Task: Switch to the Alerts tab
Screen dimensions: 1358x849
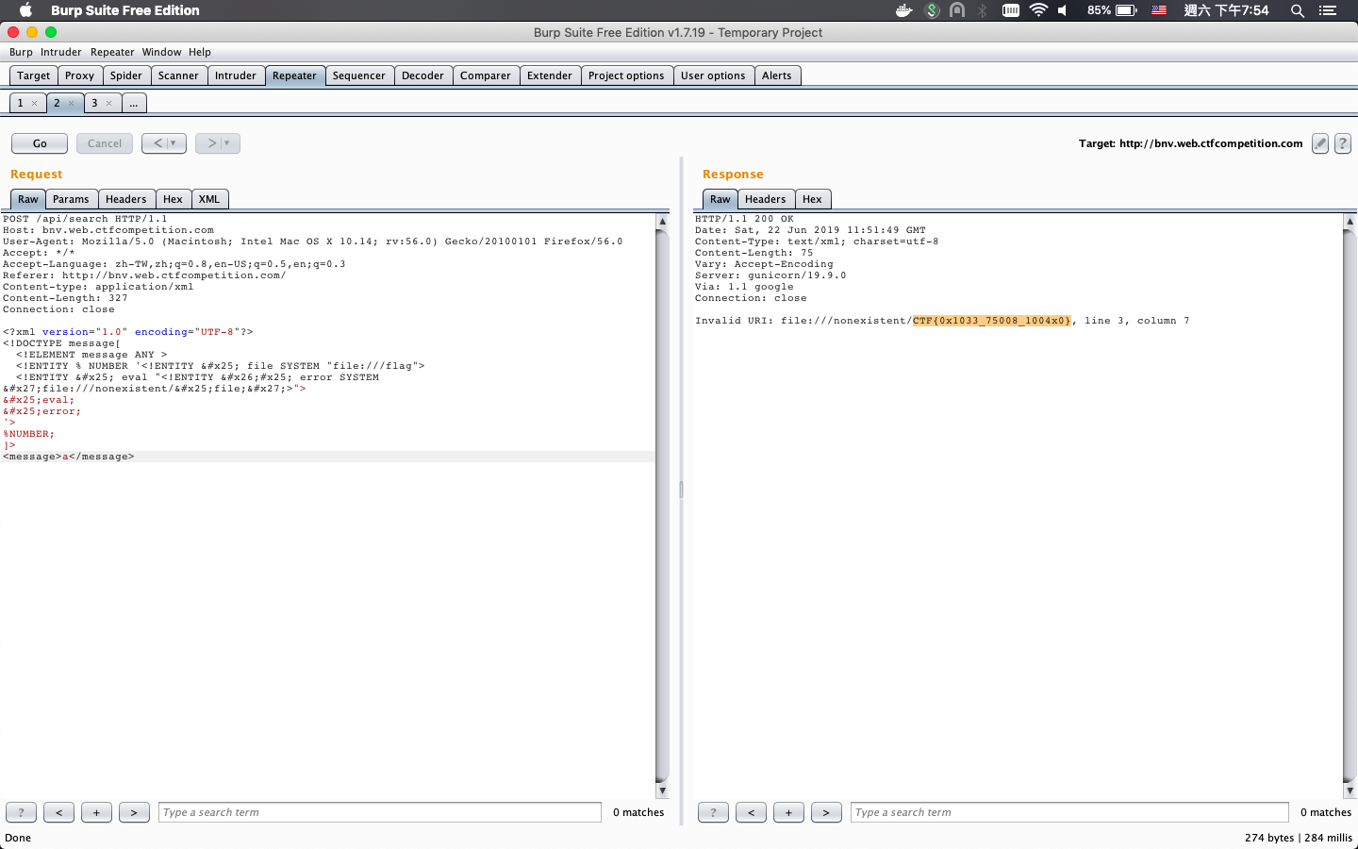Action: coord(777,75)
